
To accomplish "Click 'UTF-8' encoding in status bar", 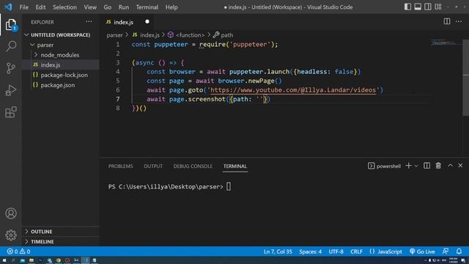I will (x=336, y=252).
